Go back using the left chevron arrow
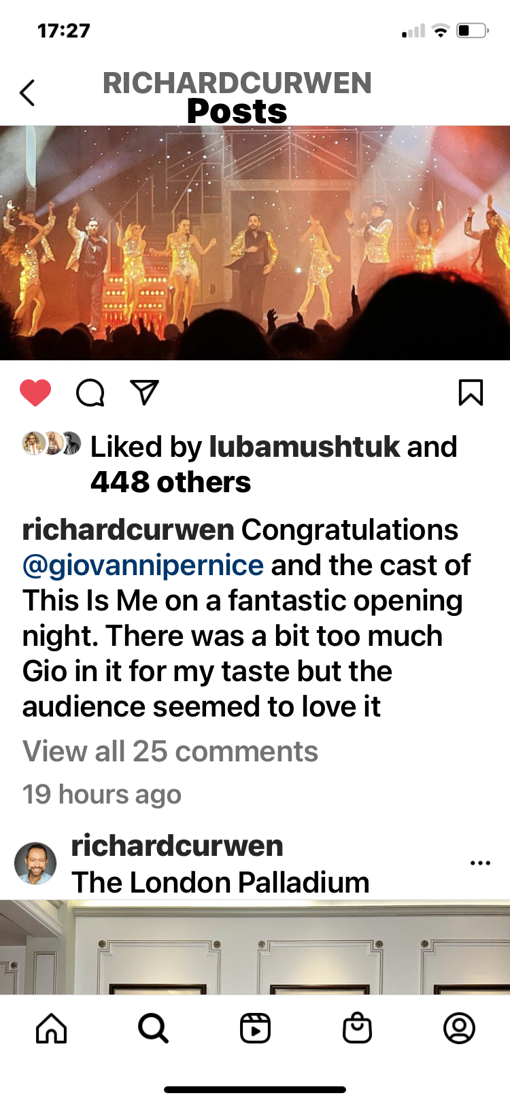The image size is (510, 1104). click(x=27, y=93)
